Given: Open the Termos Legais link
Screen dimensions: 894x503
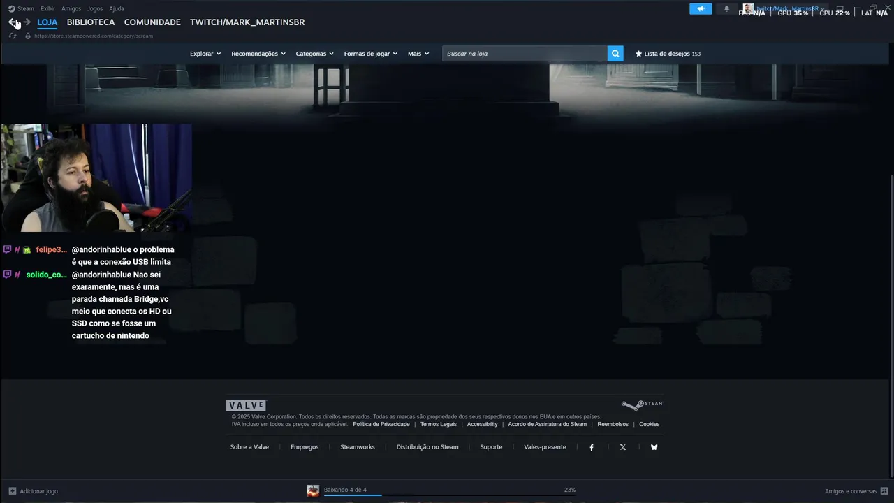Looking at the screenshot, I should click(x=439, y=424).
